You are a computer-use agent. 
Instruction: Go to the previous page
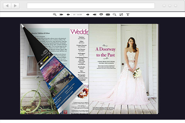coord(68,15)
